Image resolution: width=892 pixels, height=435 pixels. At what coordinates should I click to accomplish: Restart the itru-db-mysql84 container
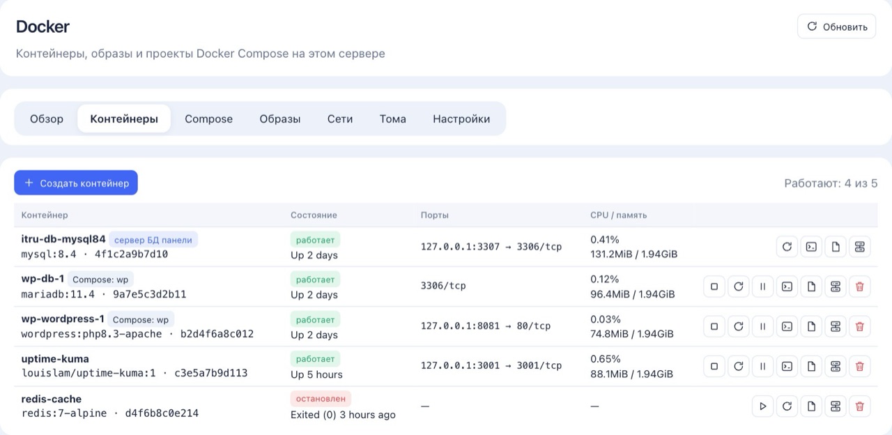pos(787,247)
